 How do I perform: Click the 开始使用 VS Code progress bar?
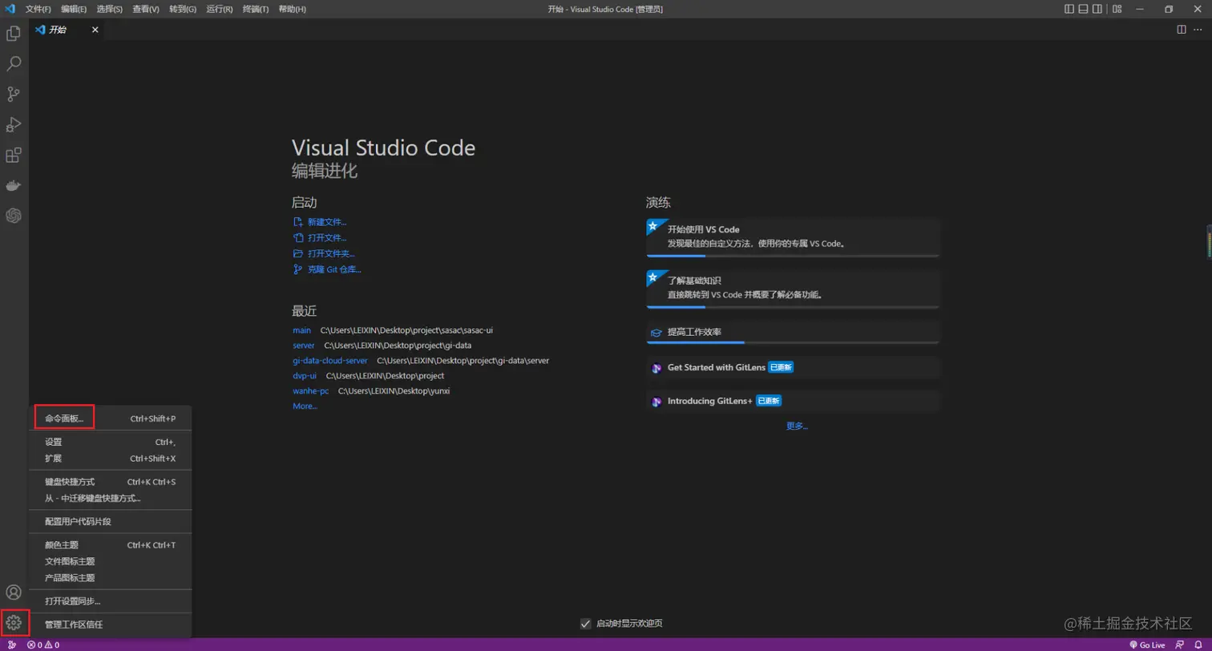click(792, 256)
